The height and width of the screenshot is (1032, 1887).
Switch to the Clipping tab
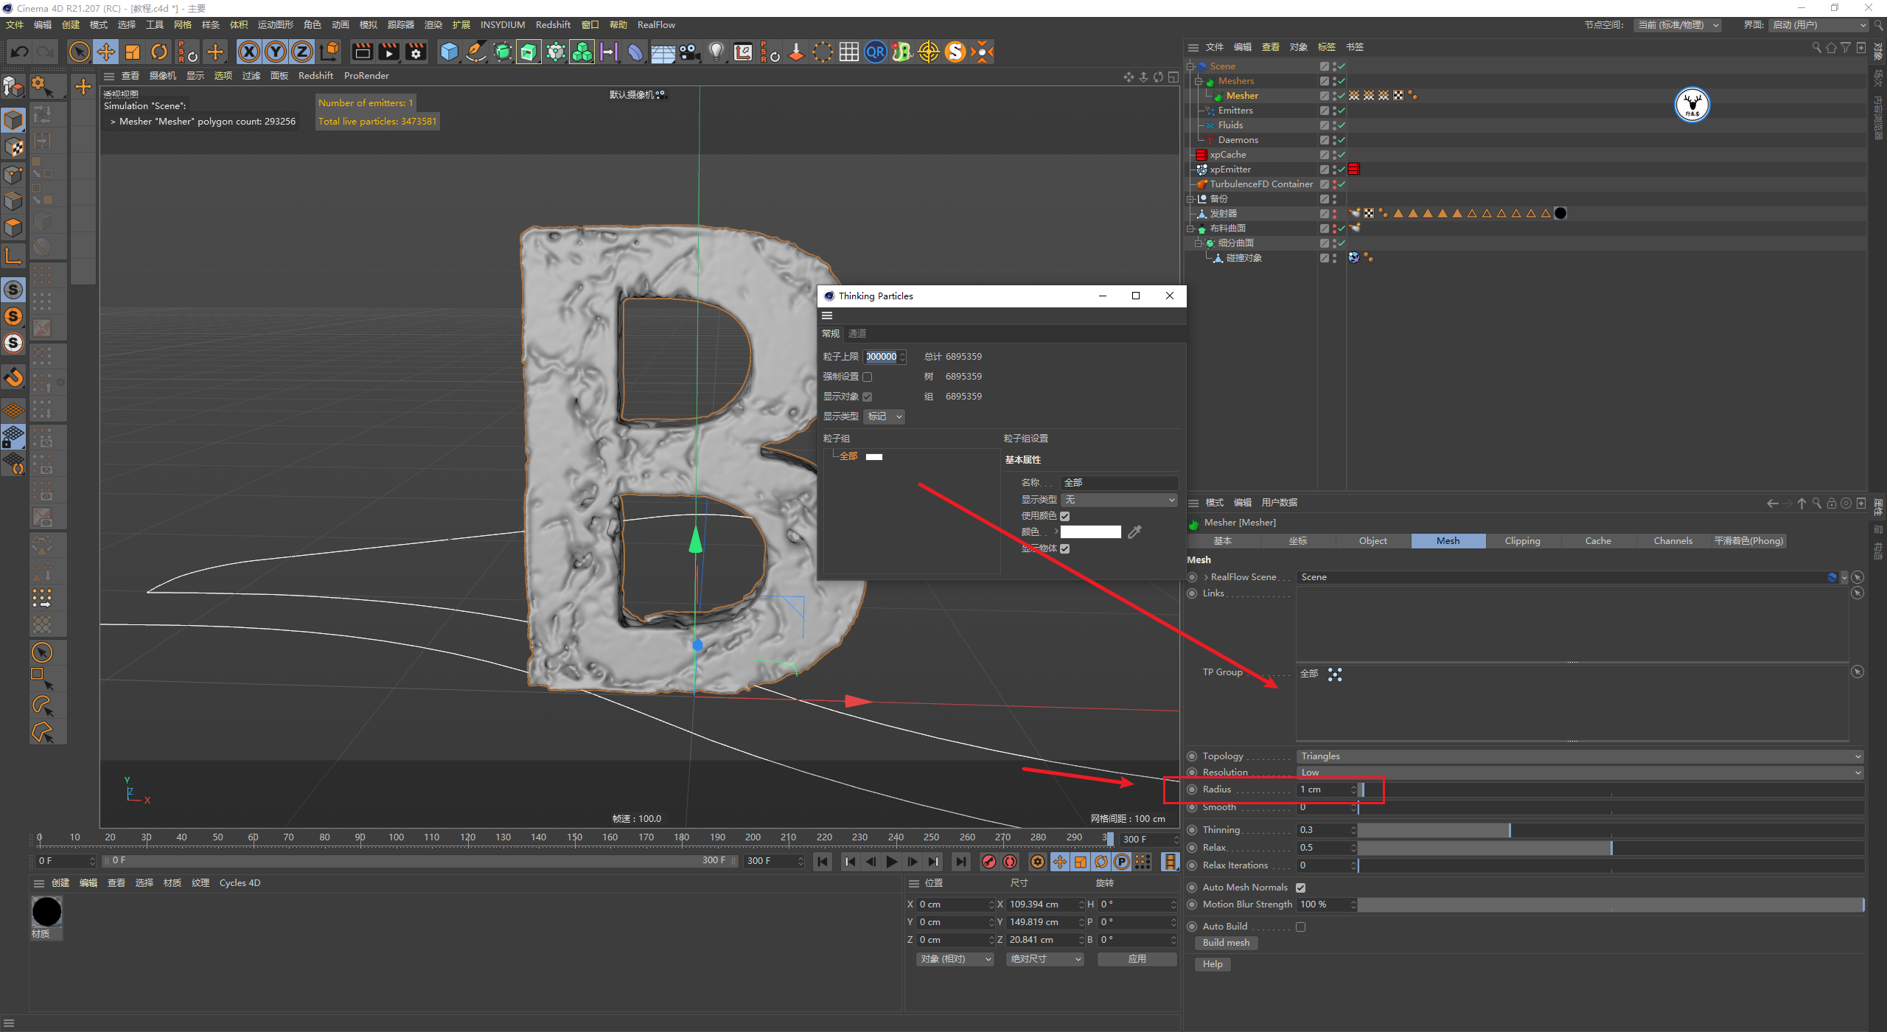[x=1522, y=541]
